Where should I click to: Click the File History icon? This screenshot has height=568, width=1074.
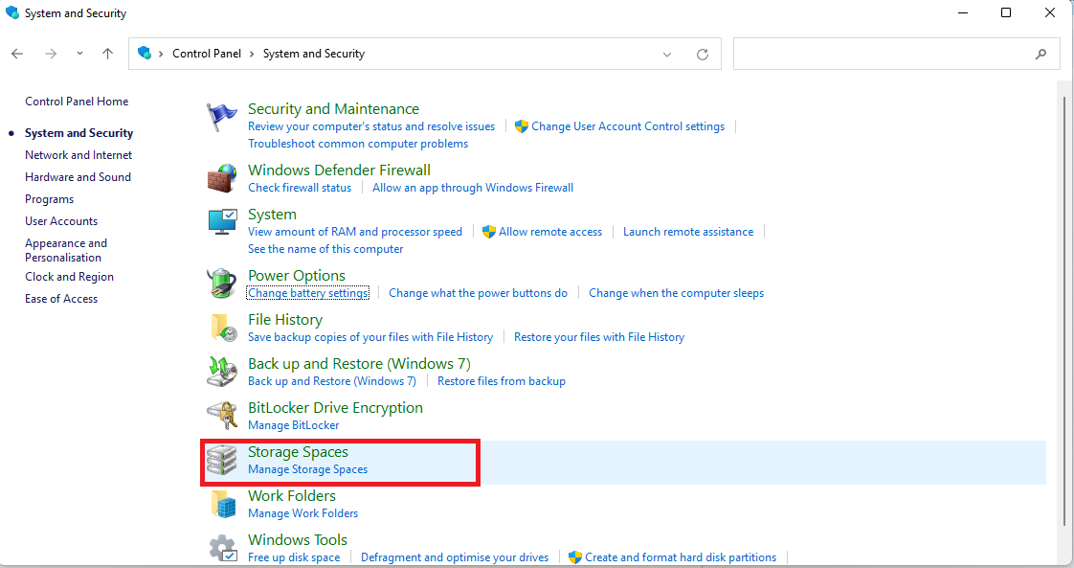click(x=221, y=328)
